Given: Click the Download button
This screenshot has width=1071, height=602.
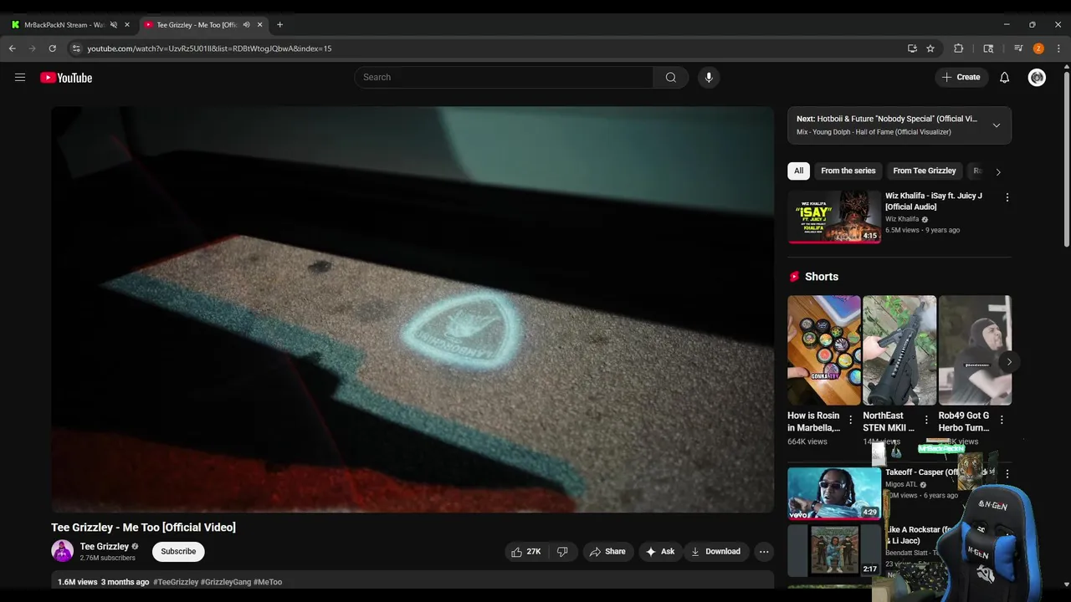Looking at the screenshot, I should click(x=715, y=552).
